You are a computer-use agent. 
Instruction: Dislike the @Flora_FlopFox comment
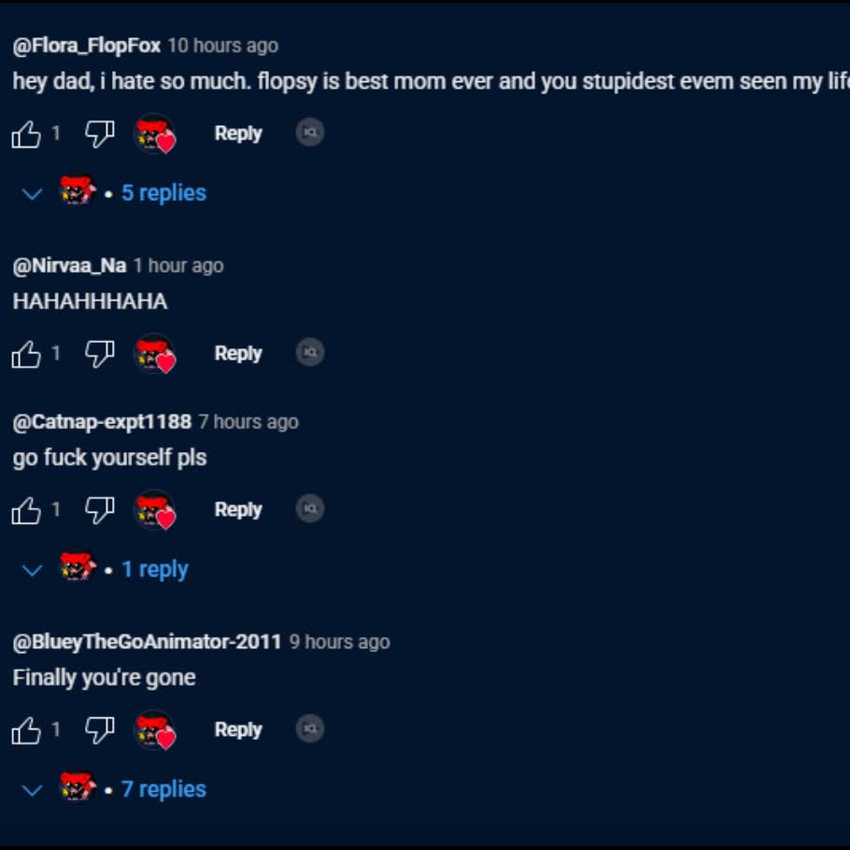tap(100, 134)
